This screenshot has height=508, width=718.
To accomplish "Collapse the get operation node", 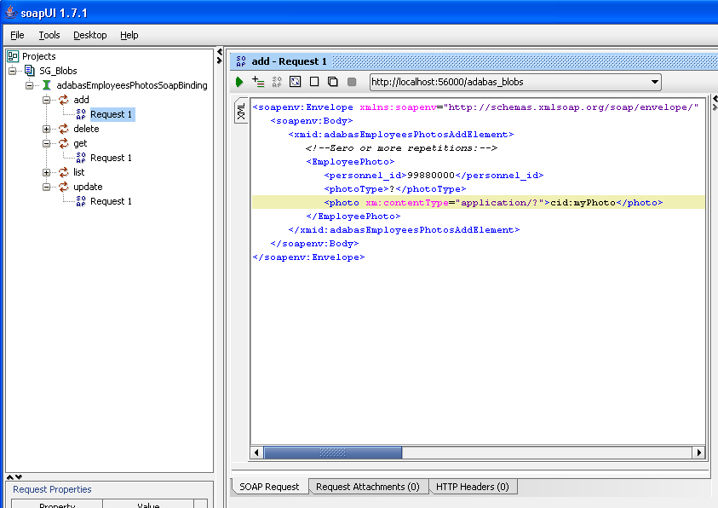I will (46, 143).
